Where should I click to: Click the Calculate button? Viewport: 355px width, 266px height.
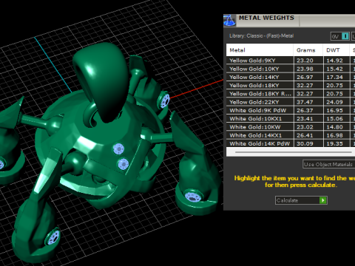[x=301, y=200]
